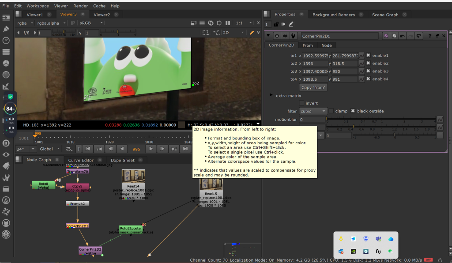Open the Color nodes menu (color wheel icon)
Screen dimensions: 452x263
click(x=6, y=64)
